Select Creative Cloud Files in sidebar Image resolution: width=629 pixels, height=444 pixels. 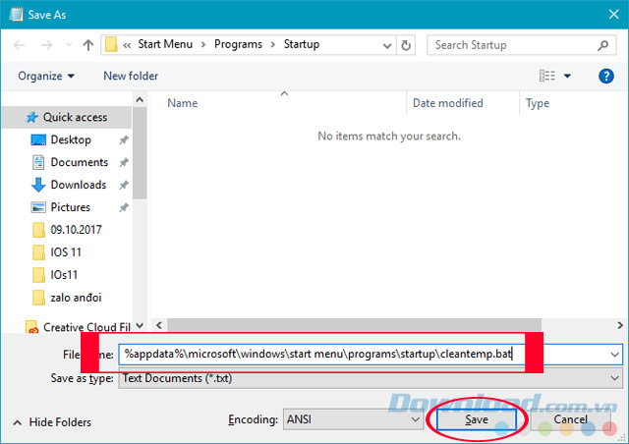(x=79, y=327)
